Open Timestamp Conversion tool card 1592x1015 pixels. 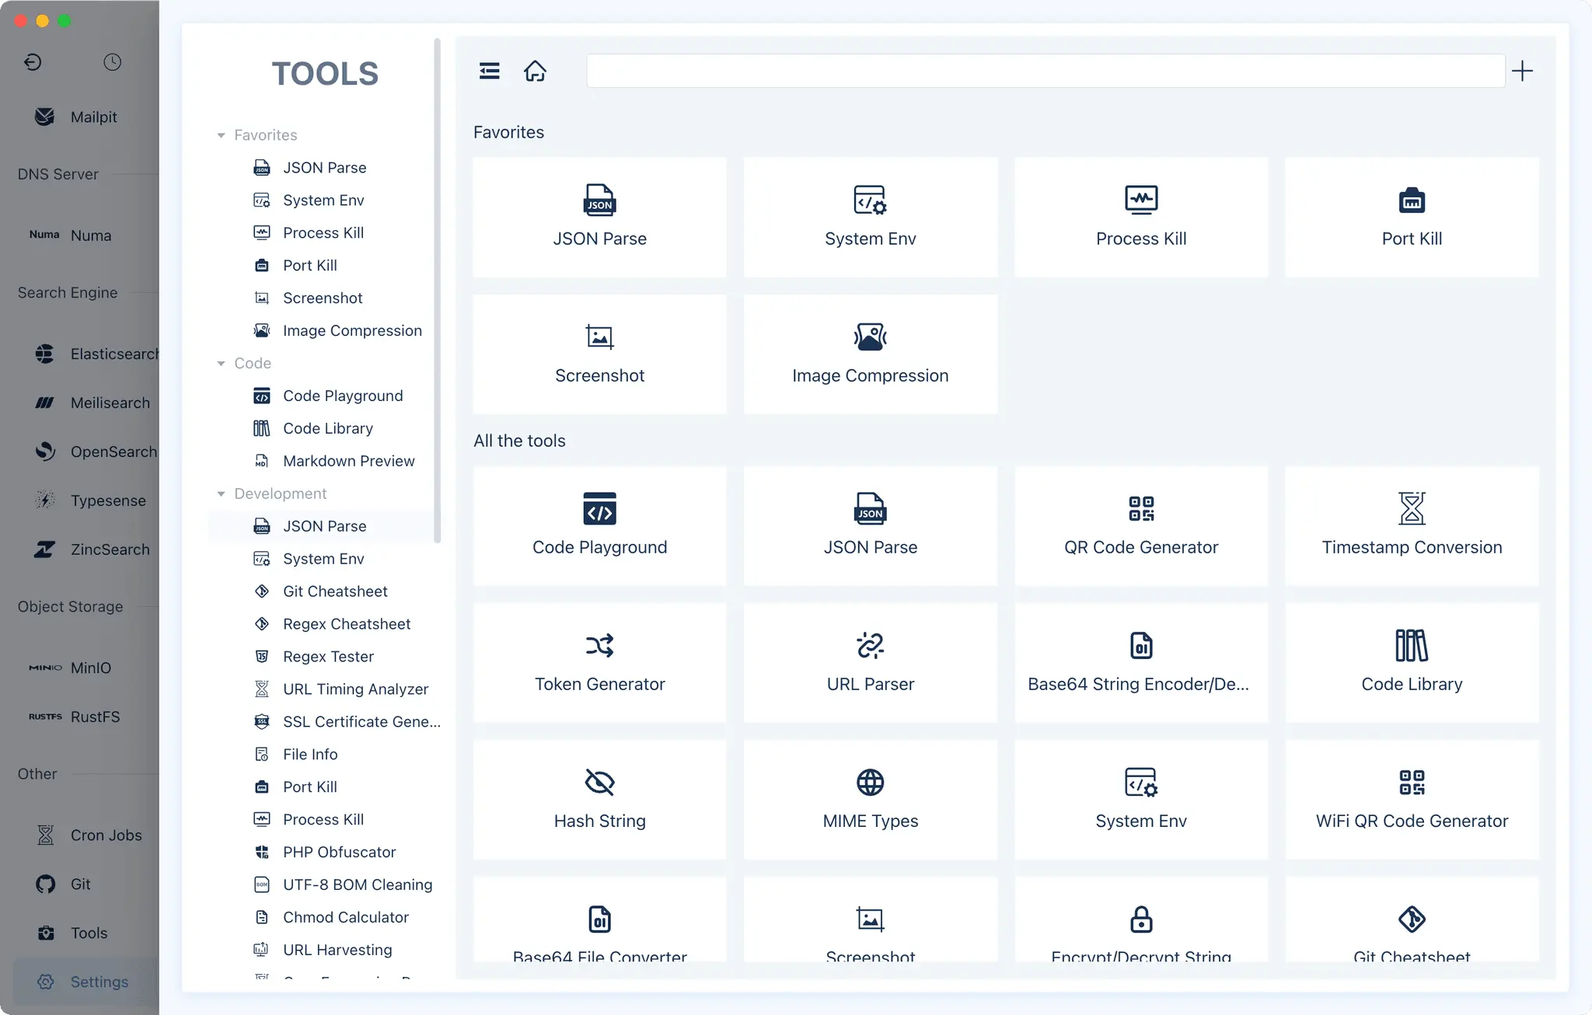(1412, 526)
